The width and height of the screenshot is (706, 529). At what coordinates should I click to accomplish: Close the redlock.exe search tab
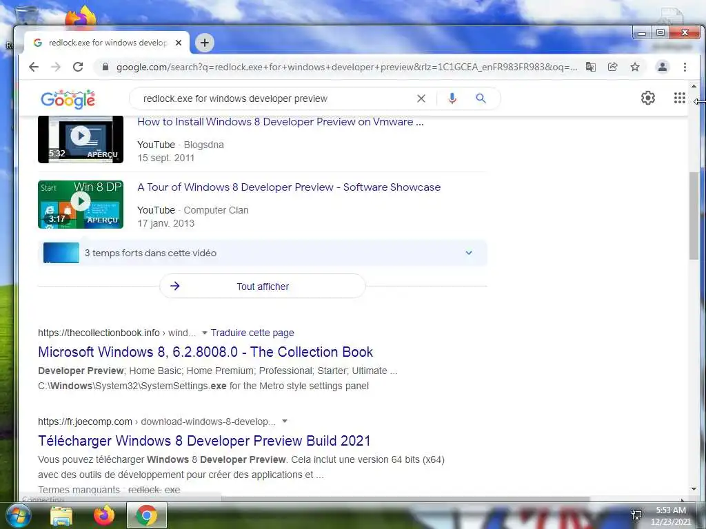click(x=179, y=43)
